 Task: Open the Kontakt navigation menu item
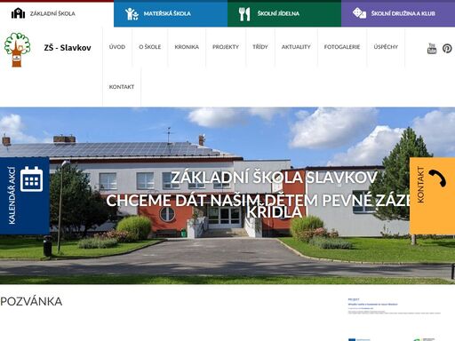coord(122,87)
